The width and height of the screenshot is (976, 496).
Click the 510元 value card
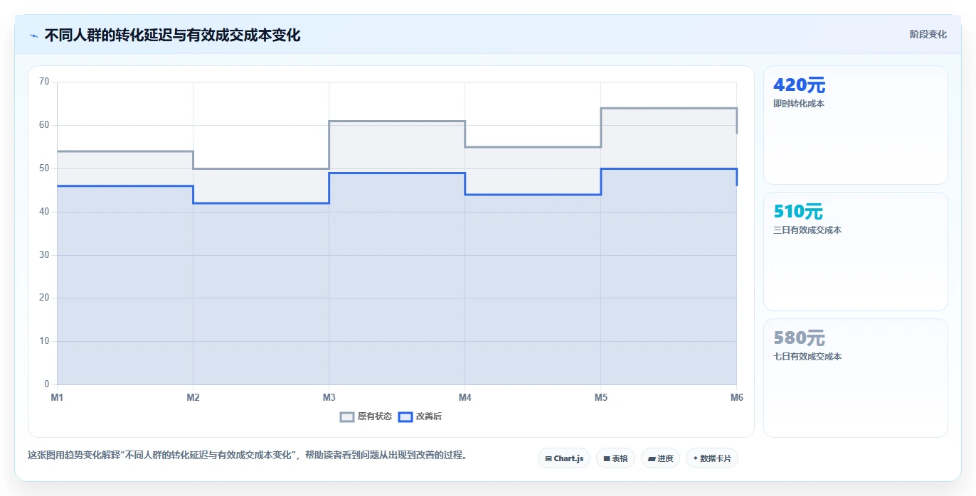(x=855, y=252)
